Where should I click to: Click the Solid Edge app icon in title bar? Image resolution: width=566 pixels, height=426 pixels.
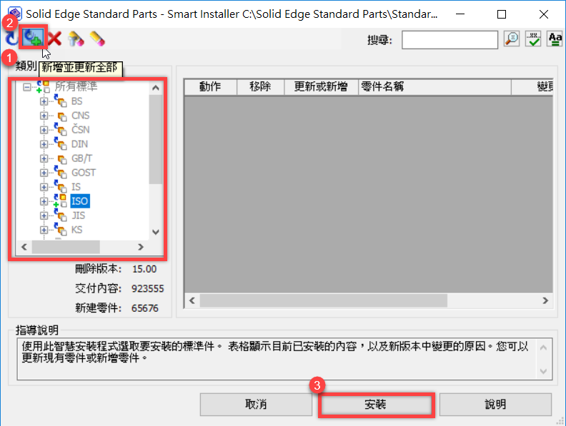[15, 14]
